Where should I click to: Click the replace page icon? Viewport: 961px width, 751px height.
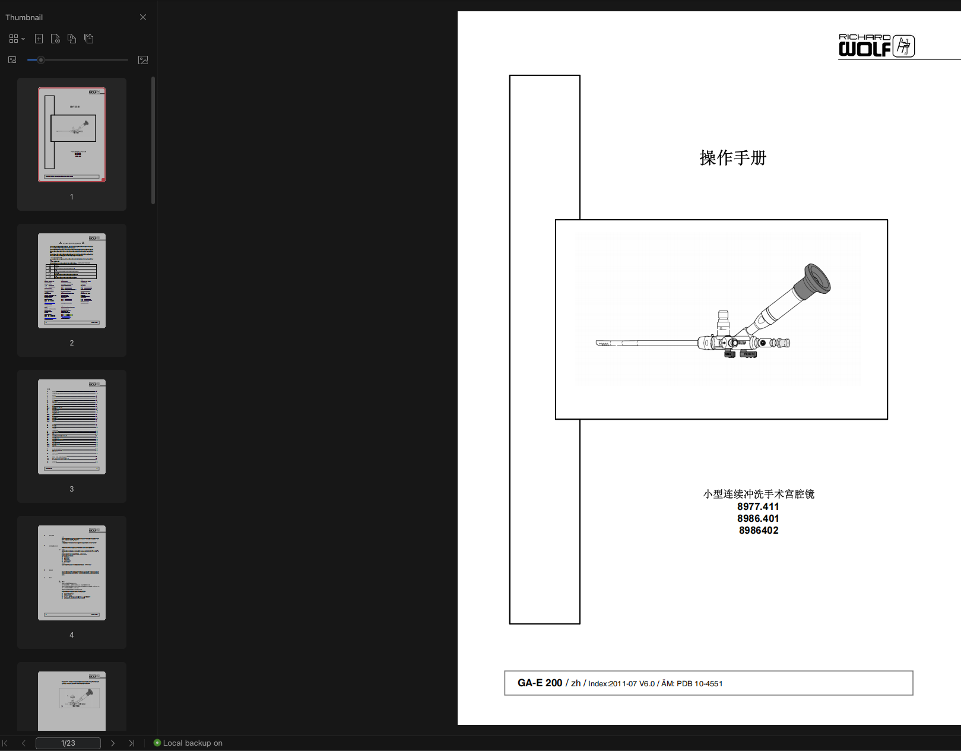point(72,38)
